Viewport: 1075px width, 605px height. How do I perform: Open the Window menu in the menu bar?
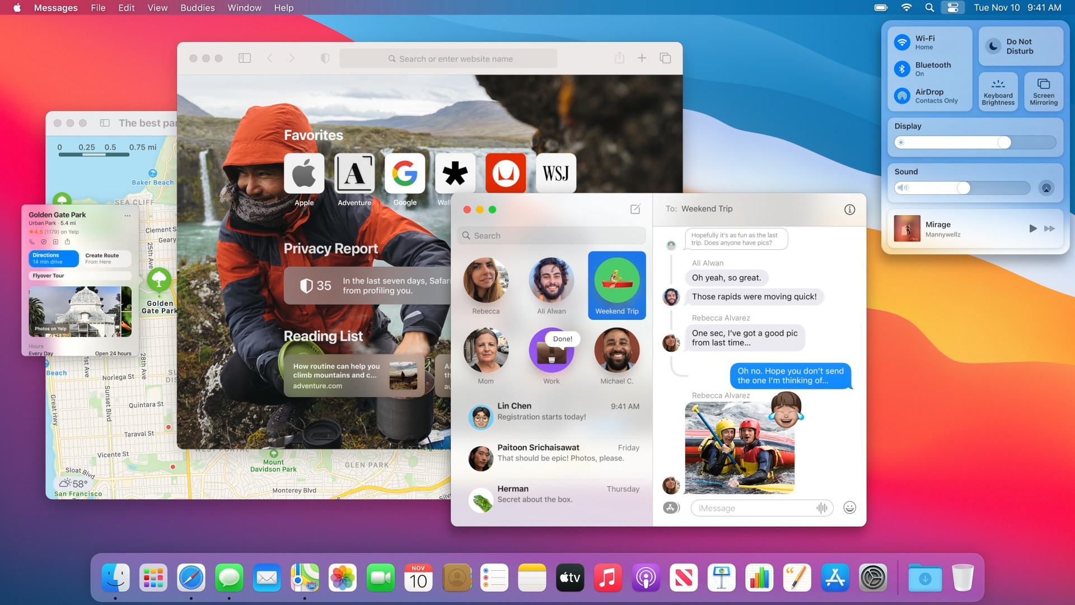click(244, 8)
